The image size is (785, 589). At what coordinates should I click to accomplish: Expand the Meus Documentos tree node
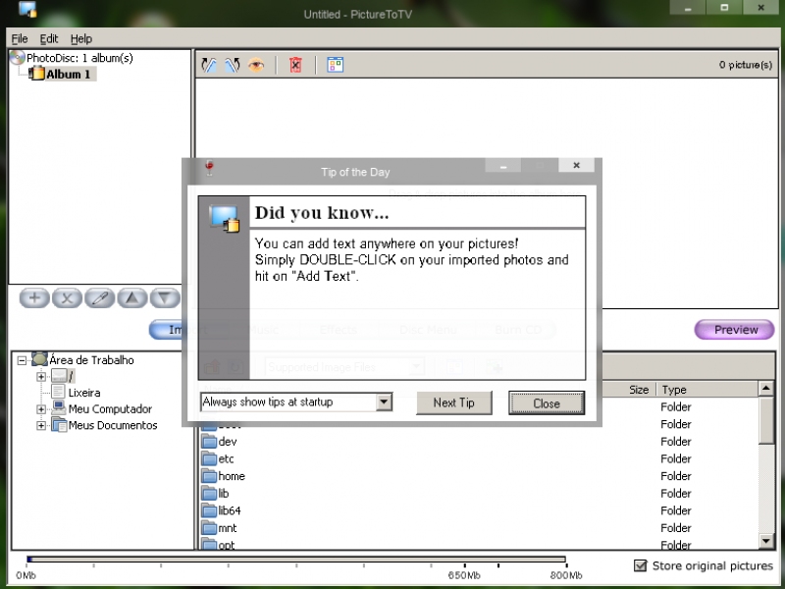coord(41,426)
